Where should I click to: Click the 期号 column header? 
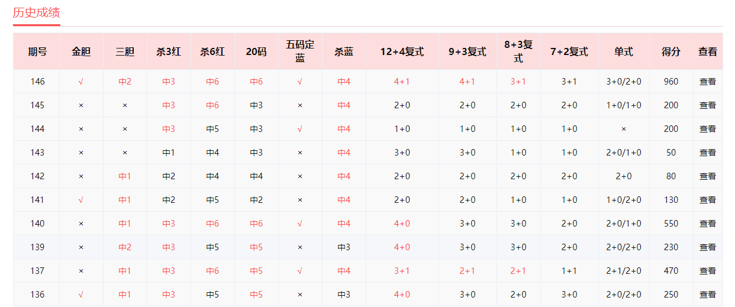pyautogui.click(x=37, y=51)
